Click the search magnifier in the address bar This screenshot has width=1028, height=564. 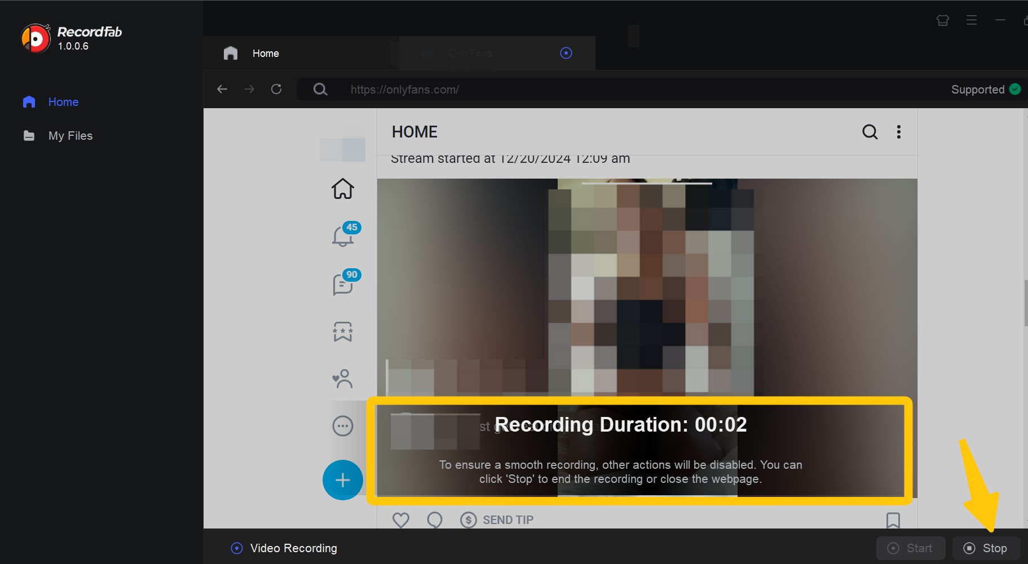(x=320, y=89)
